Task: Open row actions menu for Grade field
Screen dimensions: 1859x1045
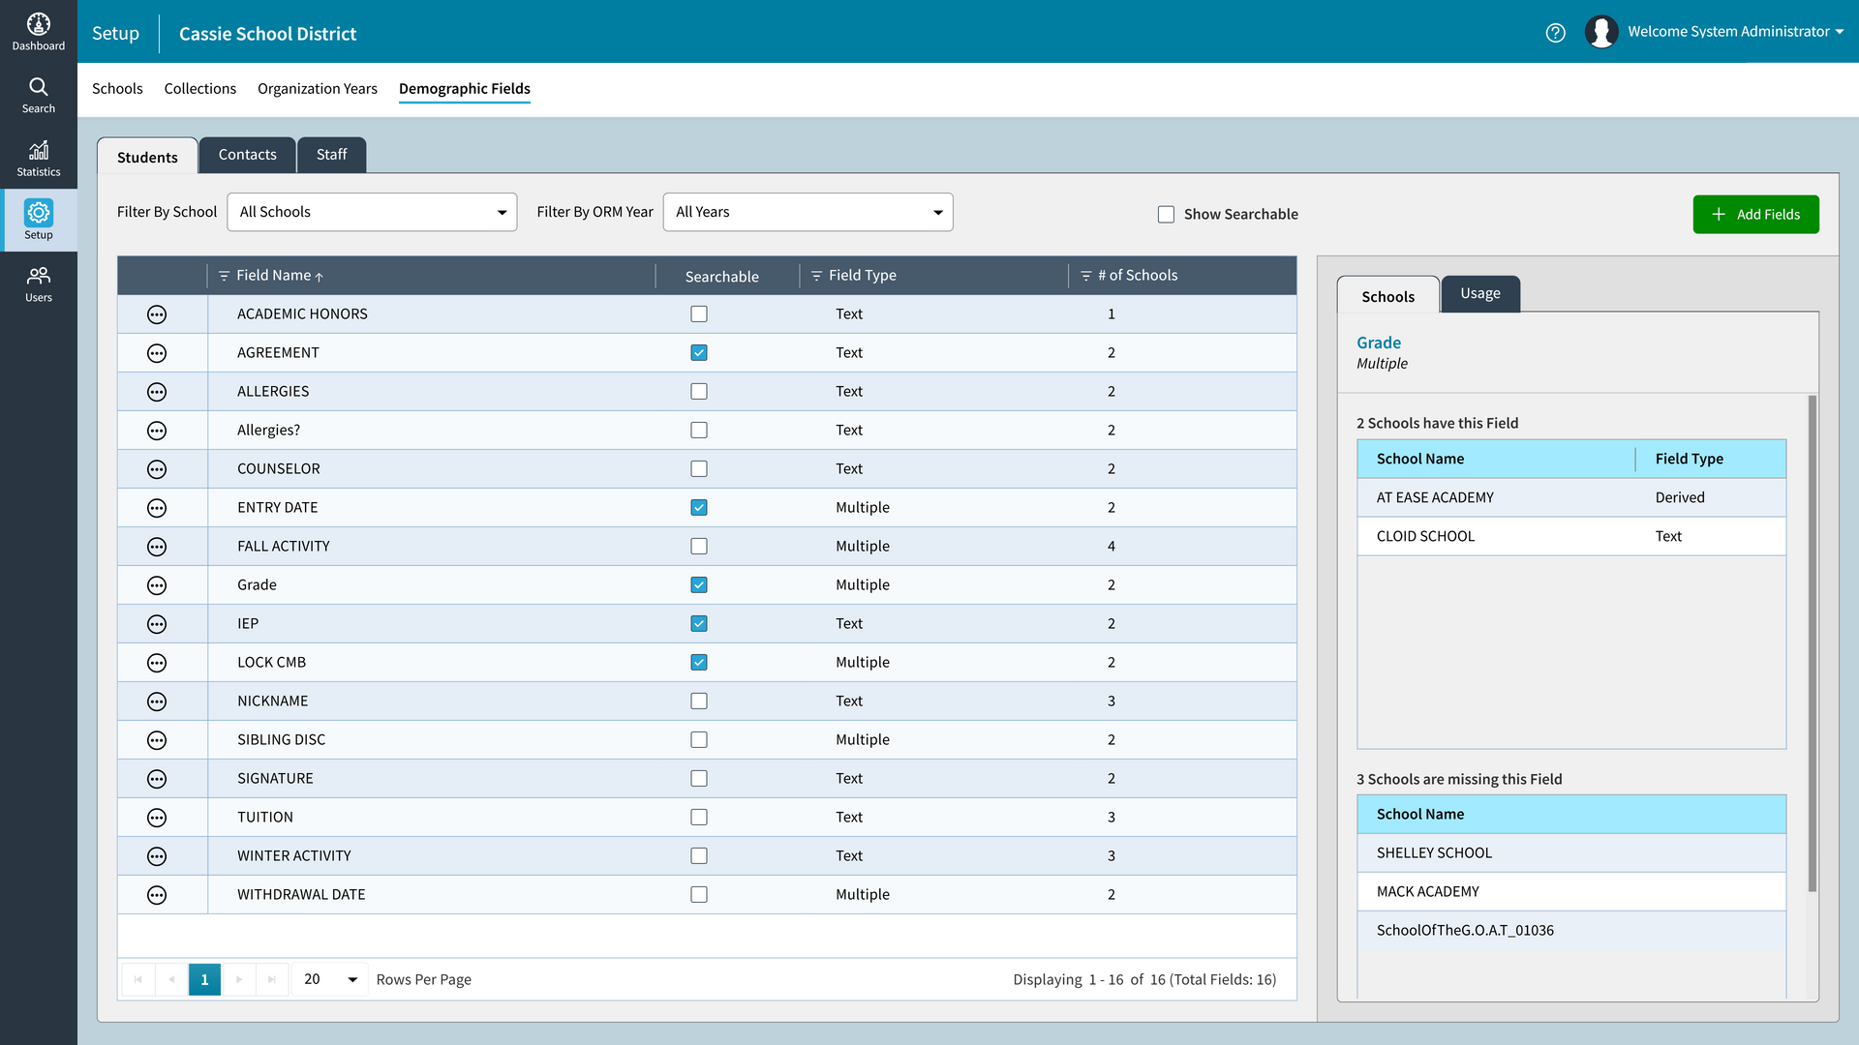Action: point(158,584)
